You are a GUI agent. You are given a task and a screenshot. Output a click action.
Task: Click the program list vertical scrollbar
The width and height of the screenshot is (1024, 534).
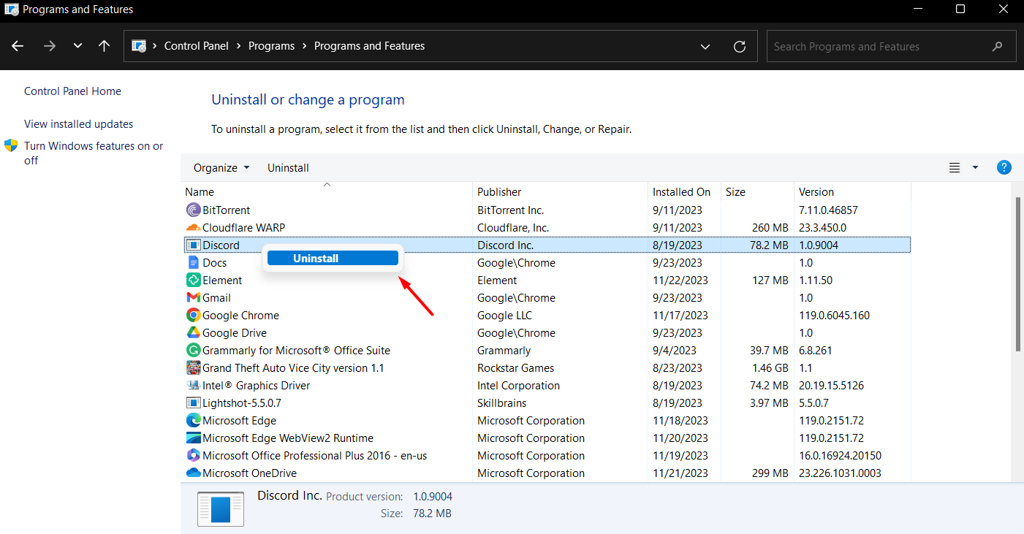(1019, 274)
